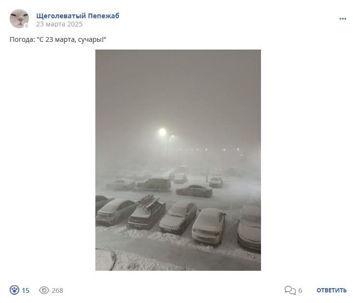Screen dimensions: 353x303
Task: Click the post text about weather
Action: (58, 39)
